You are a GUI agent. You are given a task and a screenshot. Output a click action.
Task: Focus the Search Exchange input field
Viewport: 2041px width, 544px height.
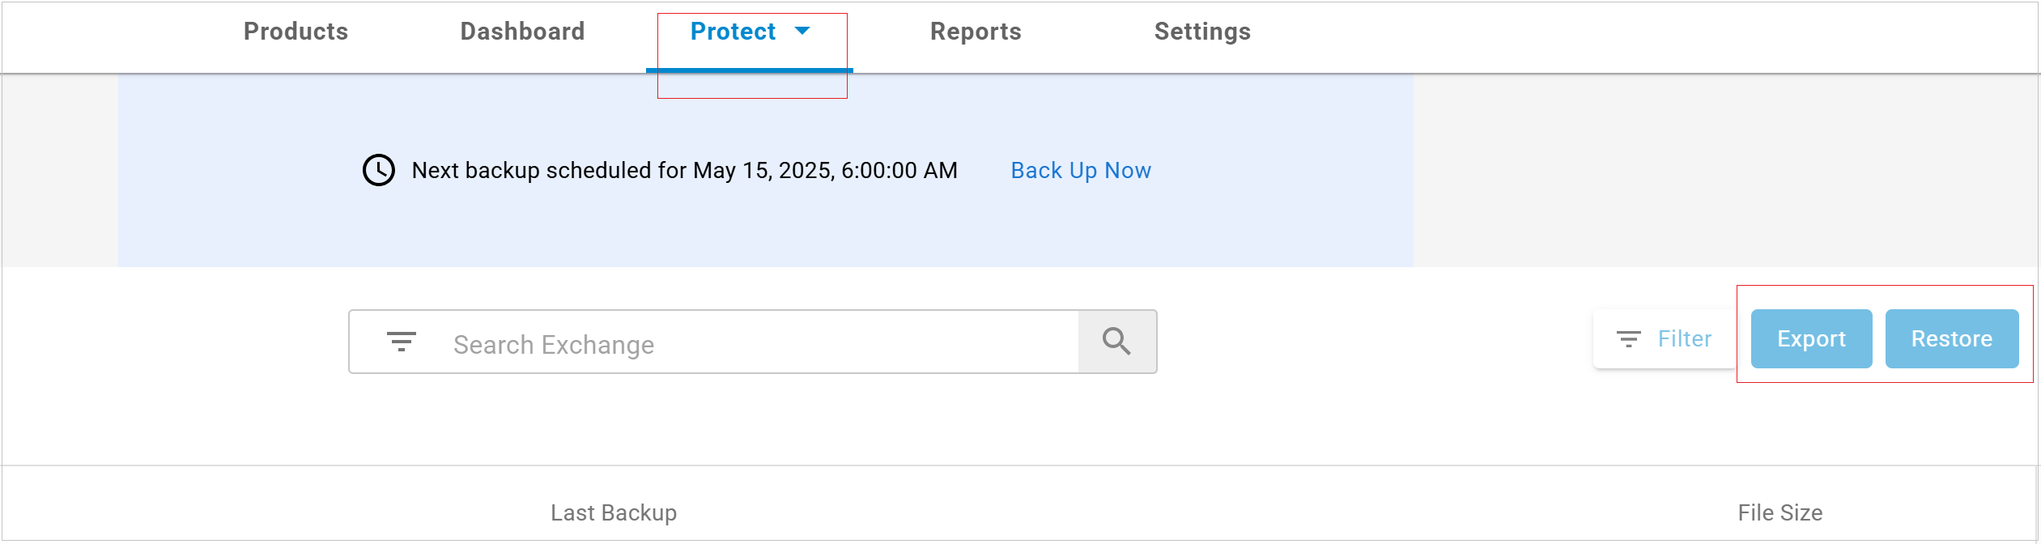click(757, 344)
